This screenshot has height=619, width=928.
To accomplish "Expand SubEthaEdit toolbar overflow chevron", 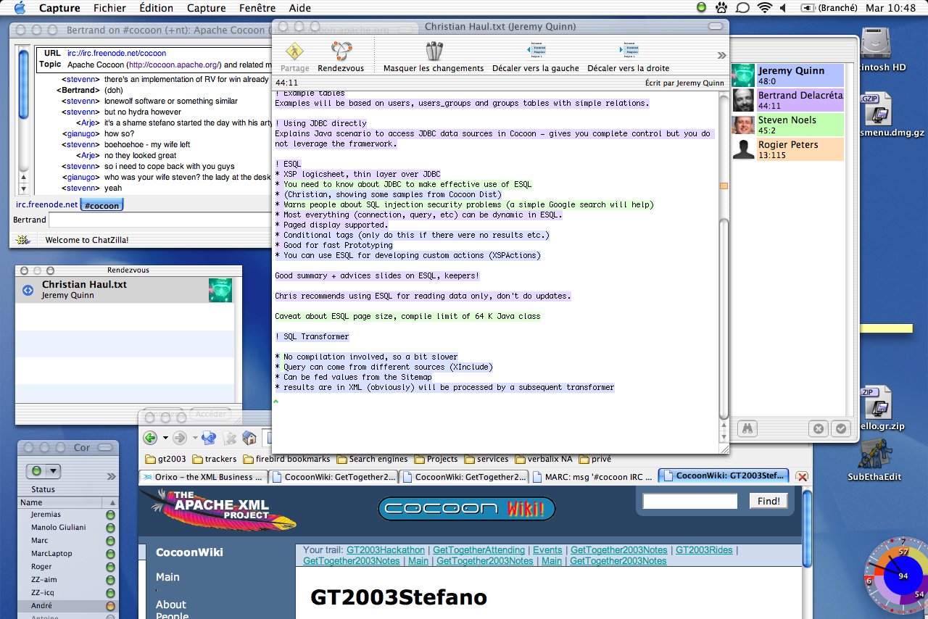I will point(721,55).
